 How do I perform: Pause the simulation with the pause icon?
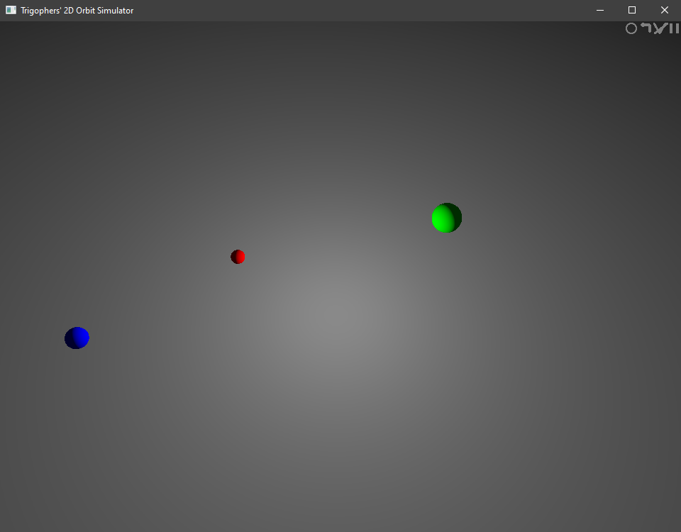click(x=674, y=28)
